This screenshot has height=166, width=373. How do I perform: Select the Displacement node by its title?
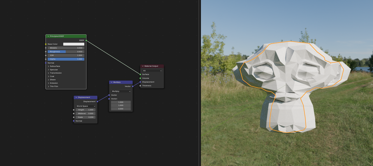84,97
